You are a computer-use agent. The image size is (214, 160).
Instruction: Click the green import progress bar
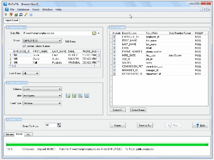pyautogui.click(x=107, y=145)
